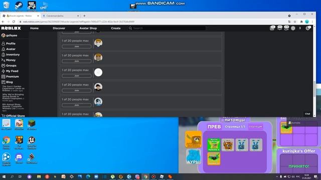Click the system tray clock

(x=306, y=176)
